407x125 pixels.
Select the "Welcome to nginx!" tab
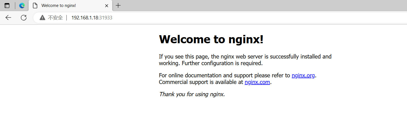pyautogui.click(x=71, y=6)
